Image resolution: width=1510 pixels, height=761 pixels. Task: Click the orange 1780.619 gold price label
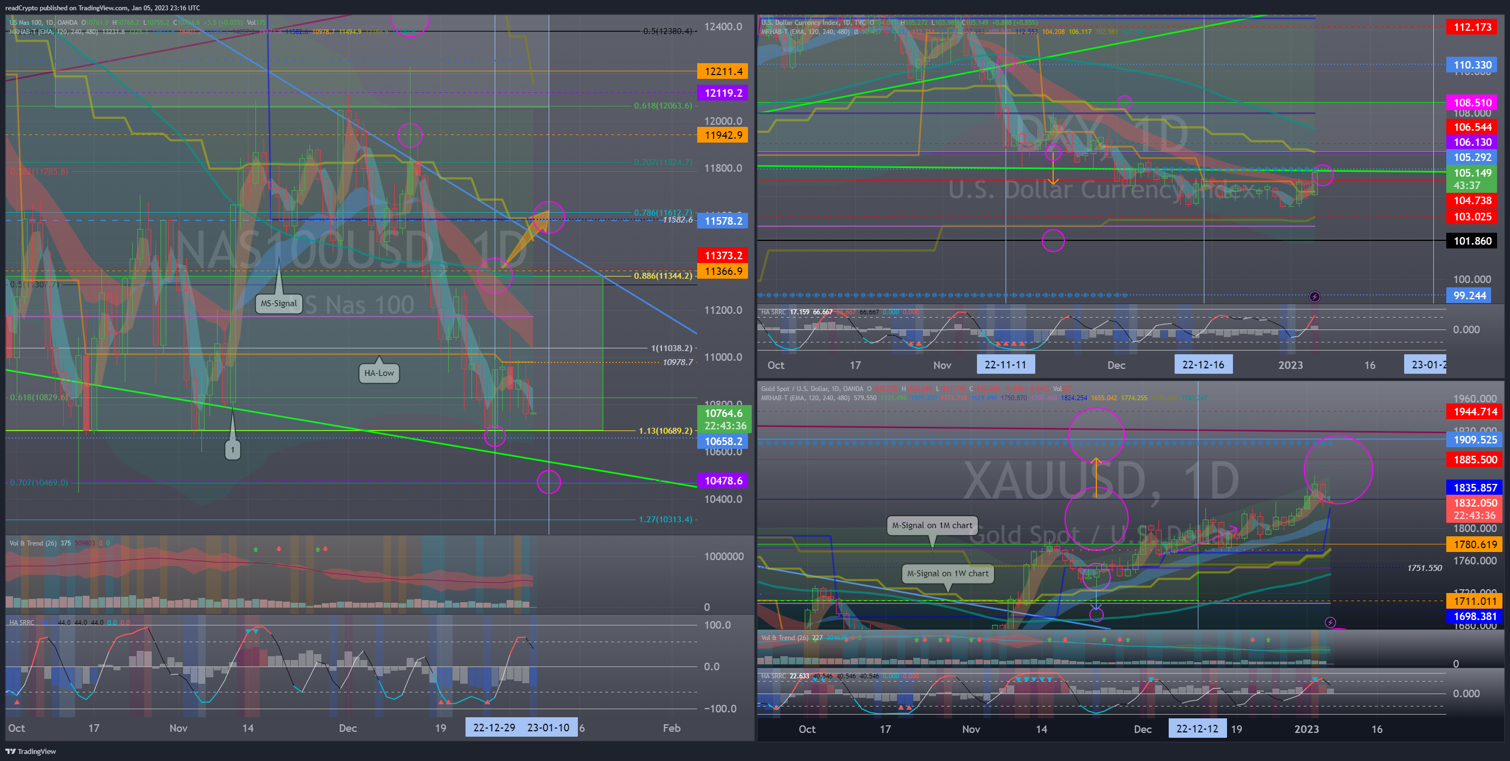tap(1475, 544)
